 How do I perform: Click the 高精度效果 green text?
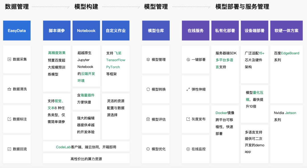click(57, 53)
